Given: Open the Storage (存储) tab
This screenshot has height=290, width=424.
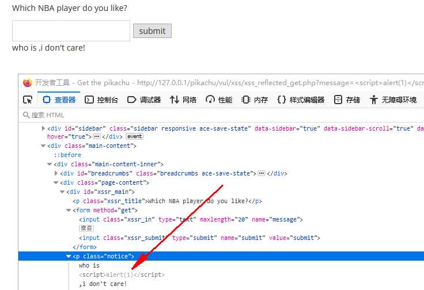Looking at the screenshot, I should point(347,100).
